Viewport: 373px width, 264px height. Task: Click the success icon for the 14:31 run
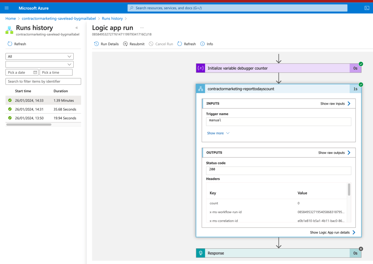(10, 109)
